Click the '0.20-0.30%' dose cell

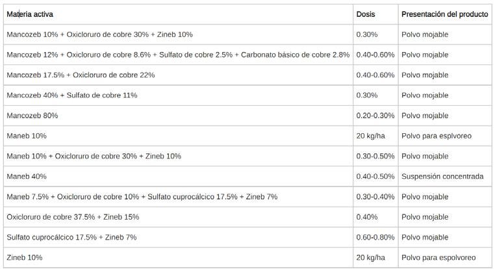375,116
